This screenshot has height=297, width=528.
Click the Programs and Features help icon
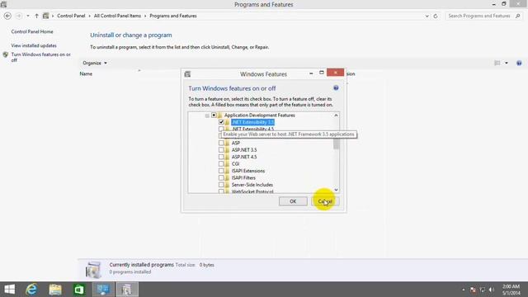[x=519, y=63]
